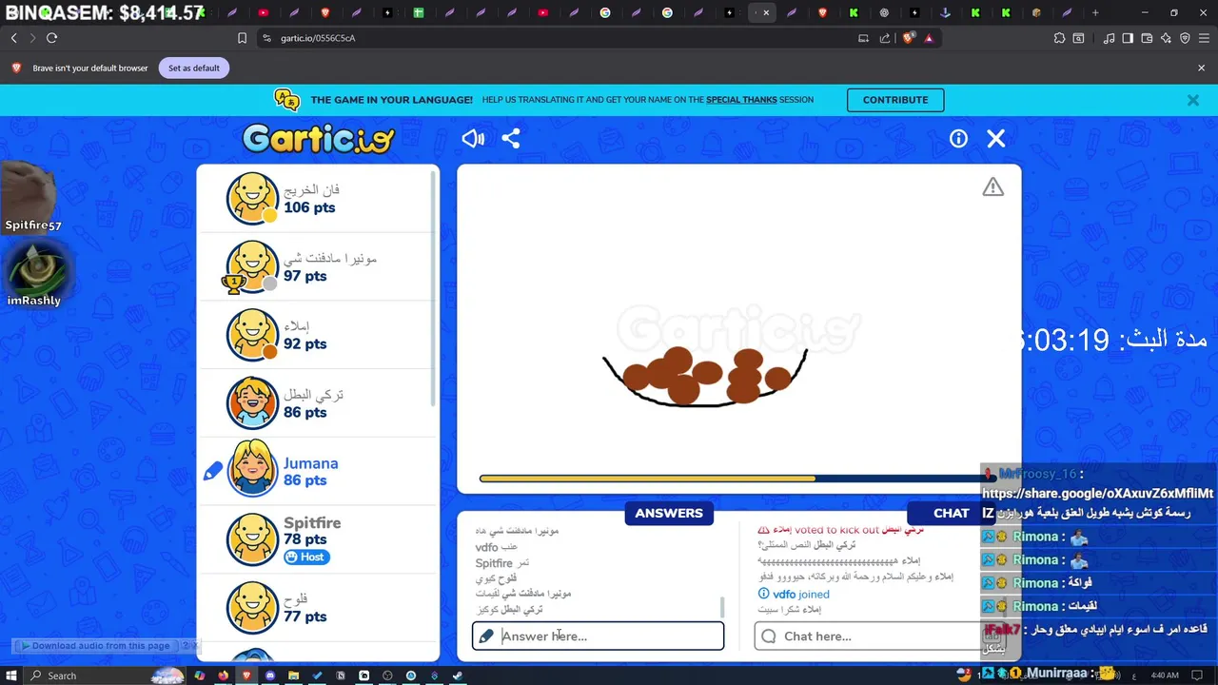
Task: Report the drawing with warning triangle
Action: click(992, 187)
